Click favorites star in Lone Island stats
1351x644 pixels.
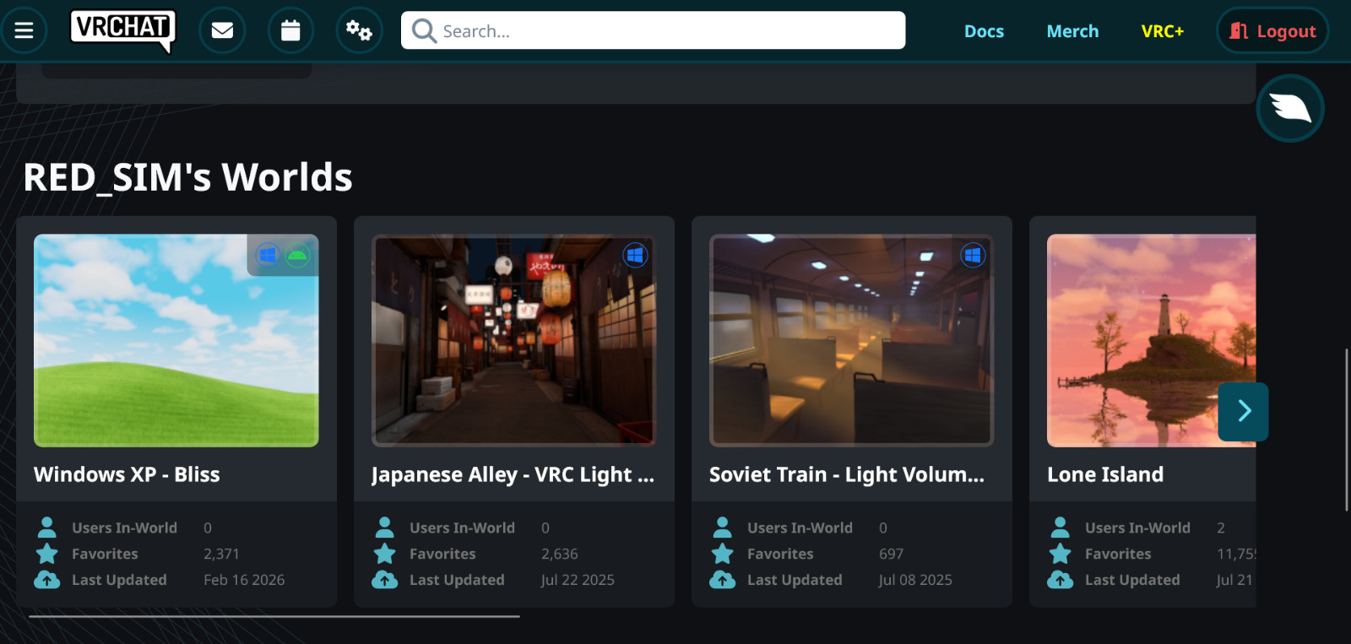click(1061, 554)
